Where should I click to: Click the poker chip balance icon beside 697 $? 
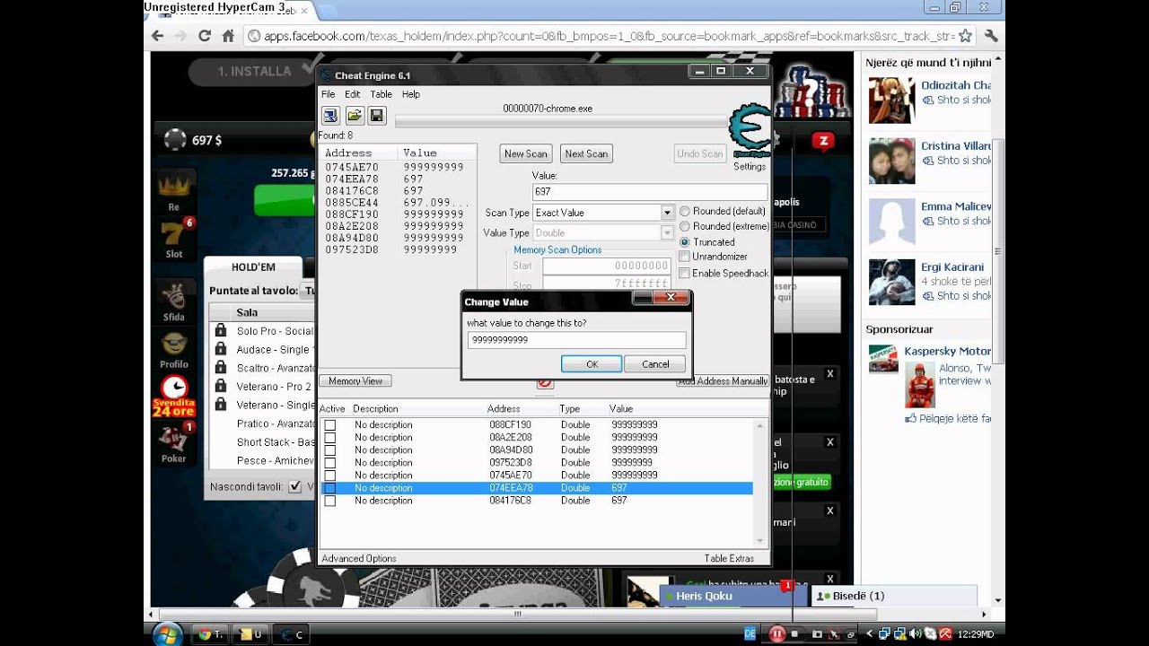click(x=175, y=140)
